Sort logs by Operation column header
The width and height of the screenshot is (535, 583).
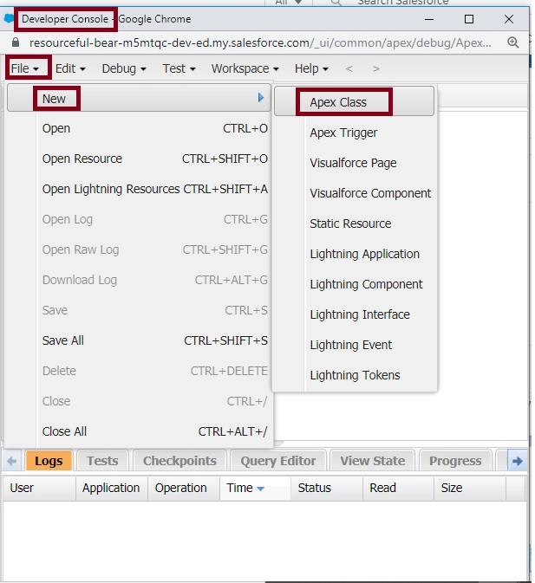[x=184, y=488]
